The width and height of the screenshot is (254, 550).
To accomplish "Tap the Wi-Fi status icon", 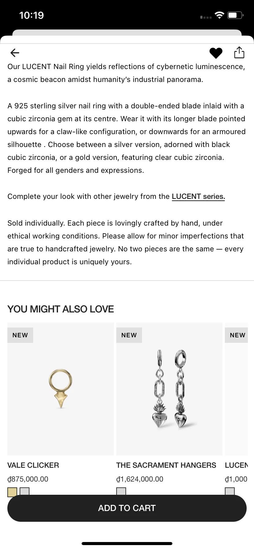I will (x=219, y=15).
